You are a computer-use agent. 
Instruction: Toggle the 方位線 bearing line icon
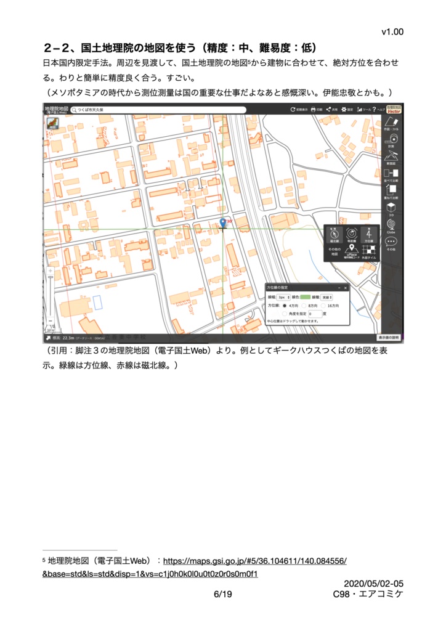pyautogui.click(x=369, y=235)
